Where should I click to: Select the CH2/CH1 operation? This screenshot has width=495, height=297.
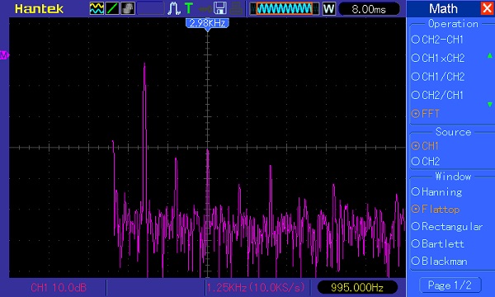coord(437,95)
